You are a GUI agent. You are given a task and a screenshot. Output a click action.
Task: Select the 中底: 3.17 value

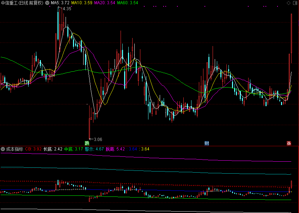(74, 149)
